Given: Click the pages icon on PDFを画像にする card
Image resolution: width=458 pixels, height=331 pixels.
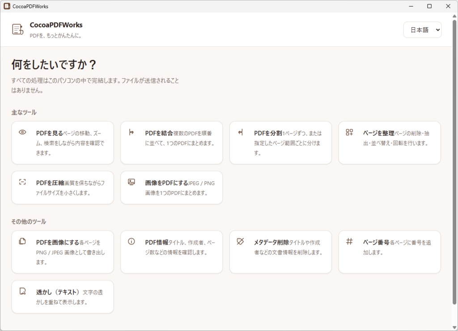Looking at the screenshot, I should tap(22, 241).
